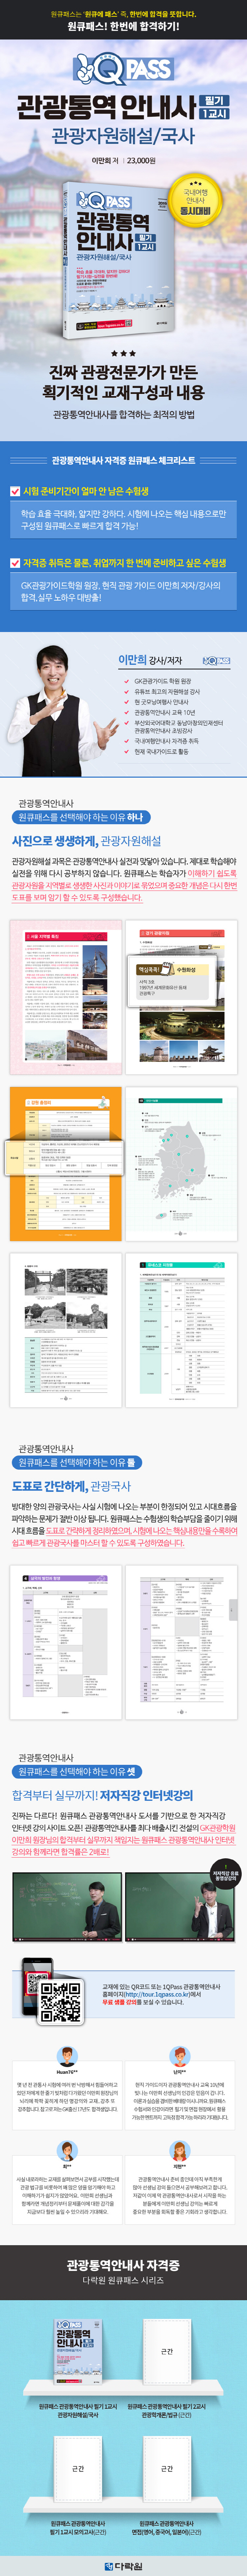Image resolution: width=247 pixels, height=2576 pixels.
Task: Toggle the 자격증 취득은 물론 checklist checkbox
Action: 15,563
